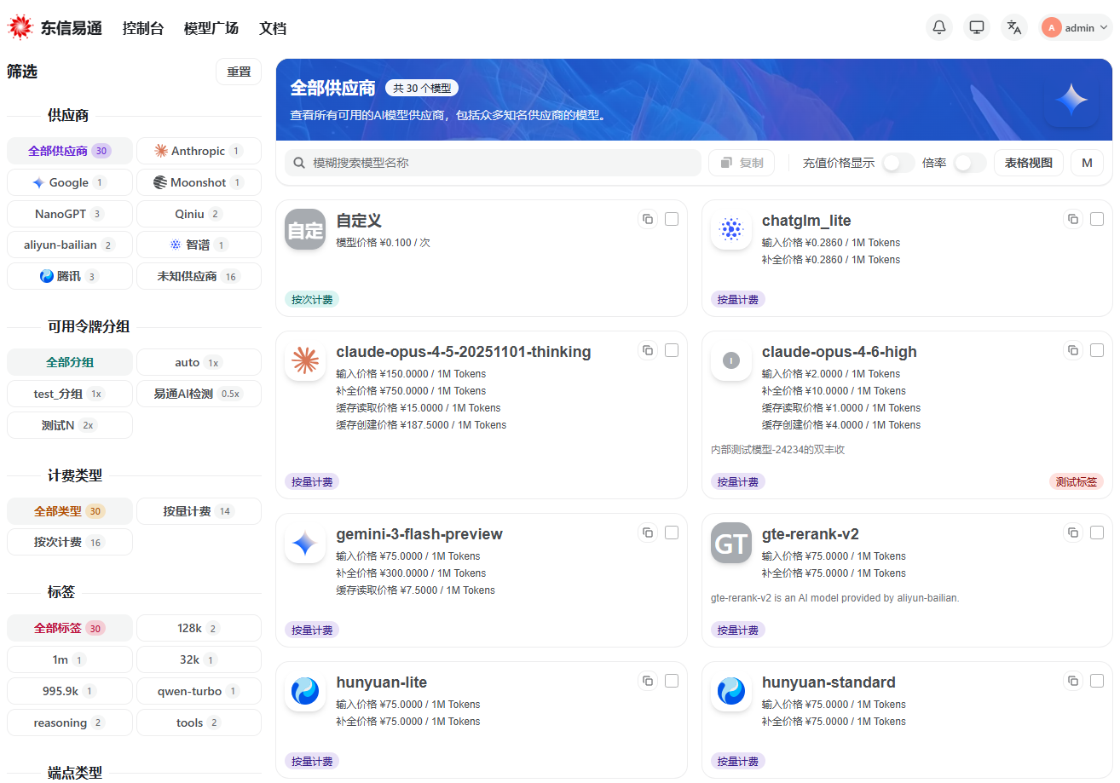Copy the chatglm_lite model name
The image size is (1120, 783).
tap(1073, 219)
